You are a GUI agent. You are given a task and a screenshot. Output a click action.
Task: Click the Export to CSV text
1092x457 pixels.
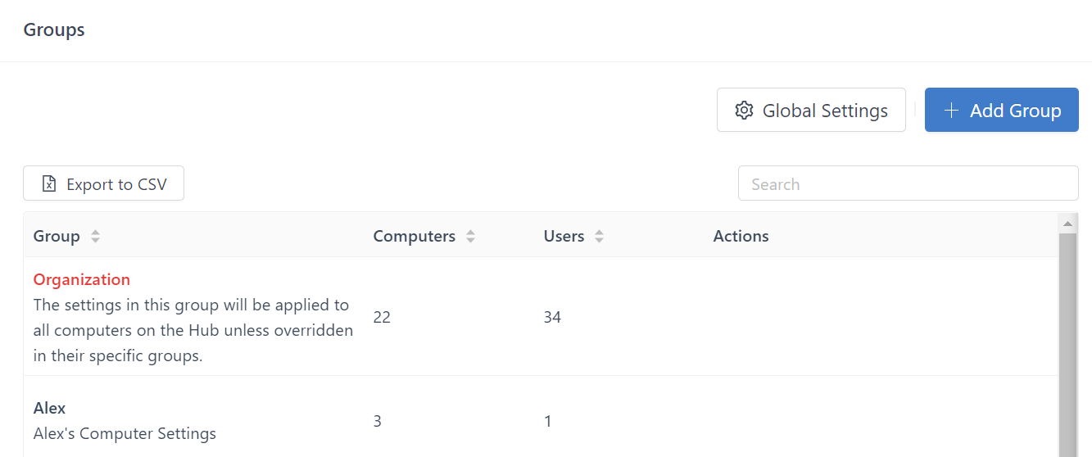point(116,184)
